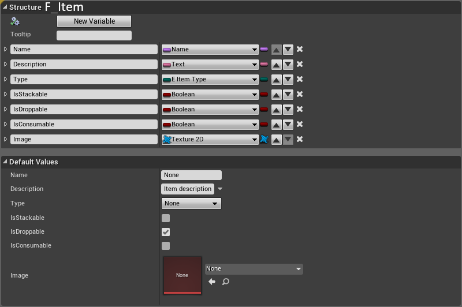Viewport: 462px width, 307px height.
Task: Toggle the IsConsumable default checkbox
Action: [x=166, y=246]
